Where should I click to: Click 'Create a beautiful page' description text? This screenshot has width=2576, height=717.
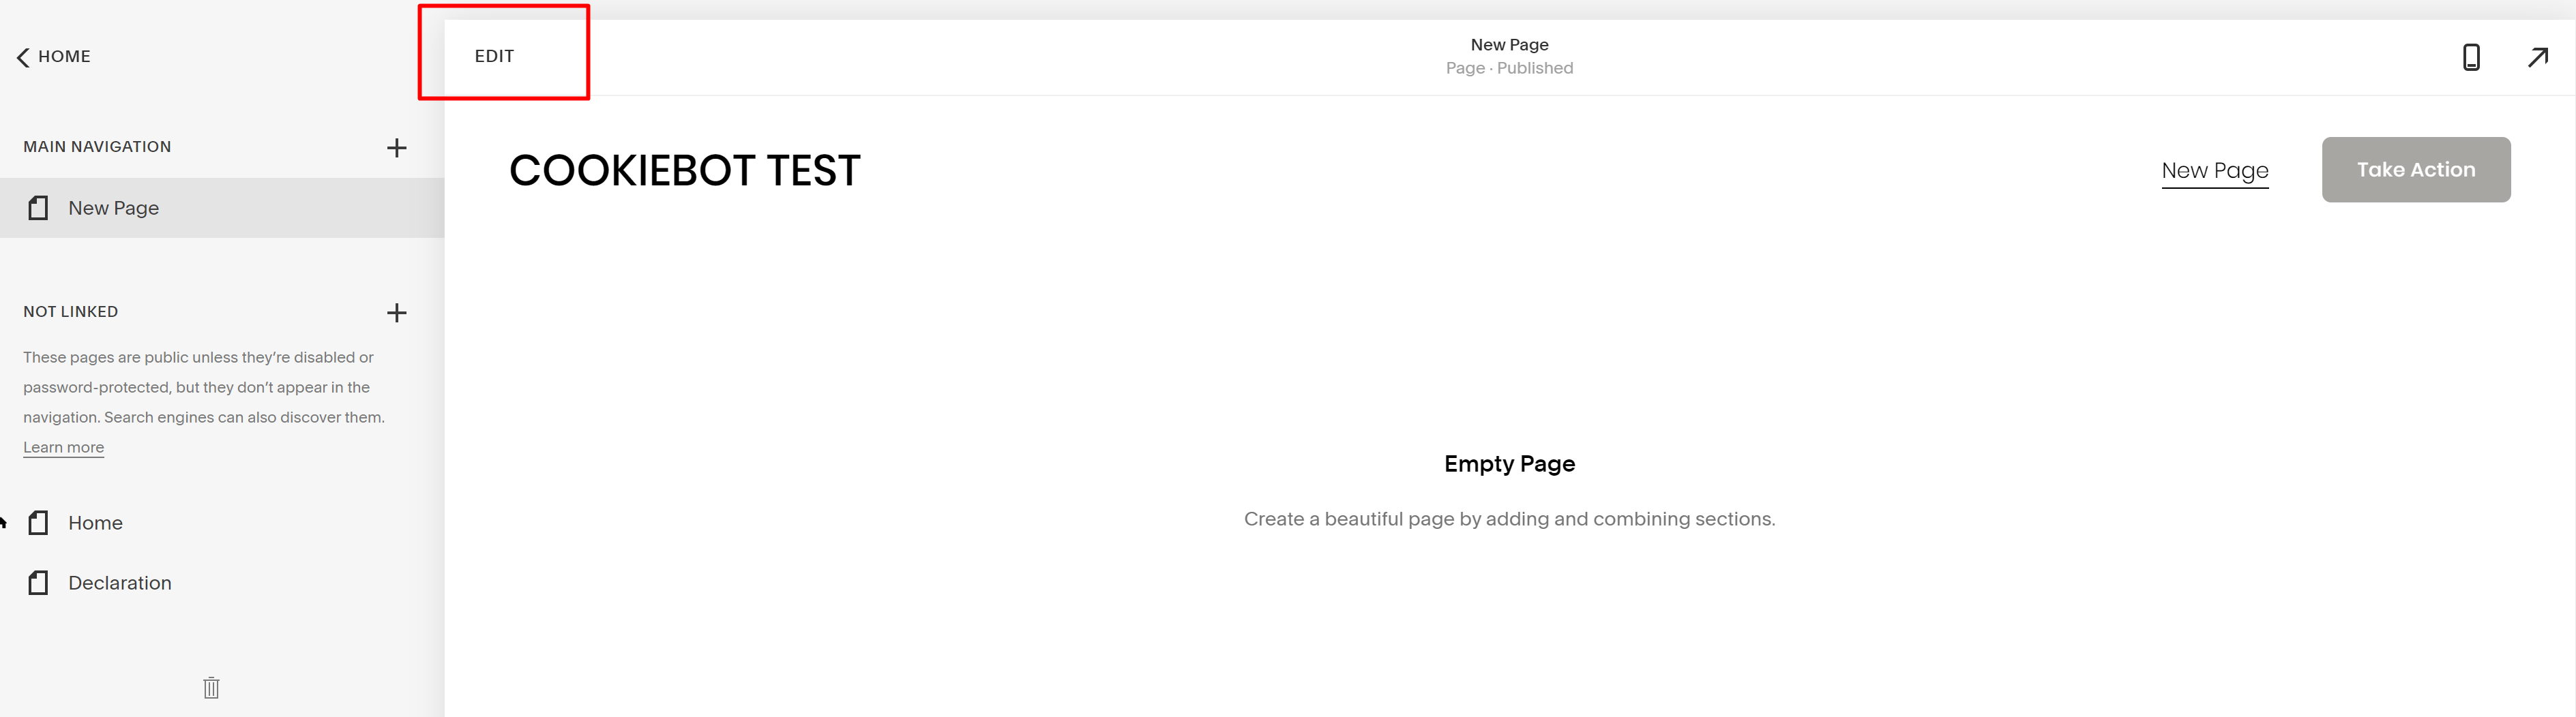tap(1509, 519)
